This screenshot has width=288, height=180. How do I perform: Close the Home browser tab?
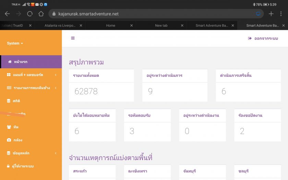point(132,25)
